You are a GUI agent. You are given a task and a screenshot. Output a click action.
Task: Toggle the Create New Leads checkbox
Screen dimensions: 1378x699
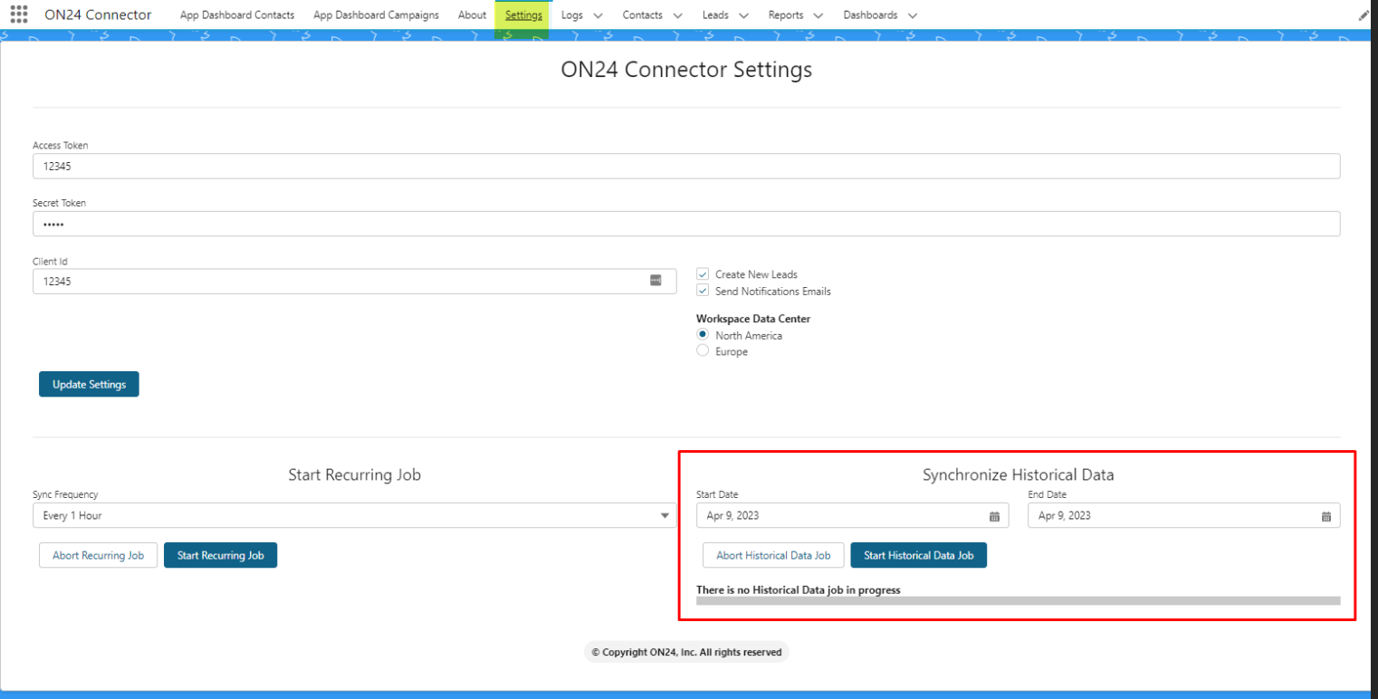(x=703, y=274)
